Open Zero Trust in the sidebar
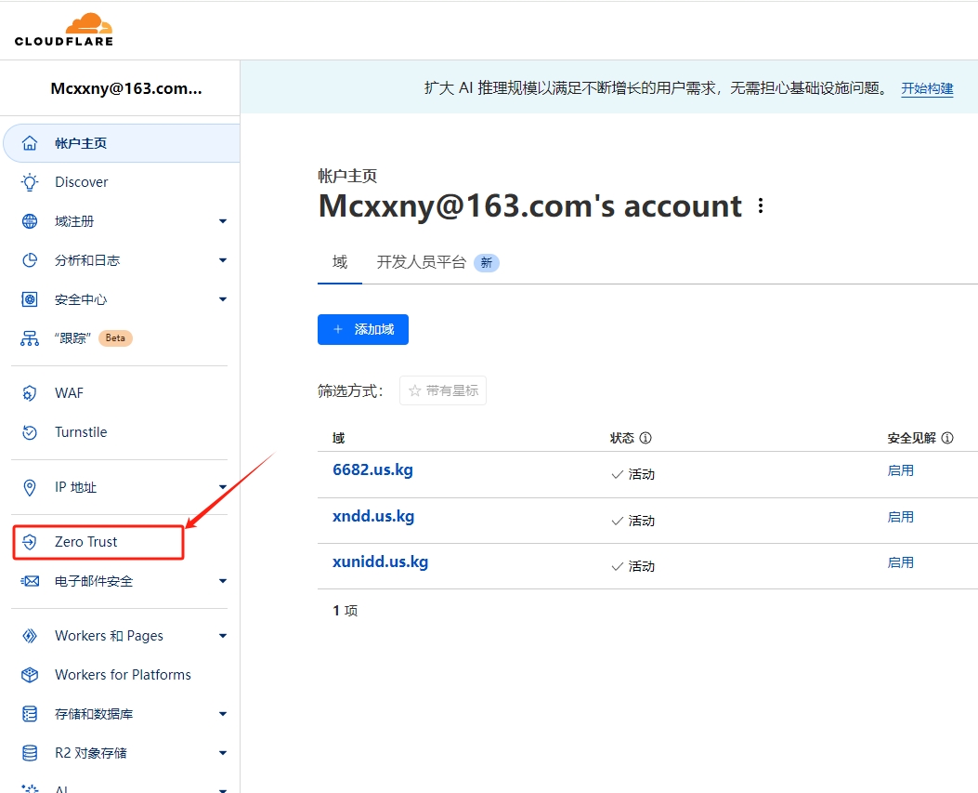Screen dimensions: 978x793 click(x=98, y=542)
